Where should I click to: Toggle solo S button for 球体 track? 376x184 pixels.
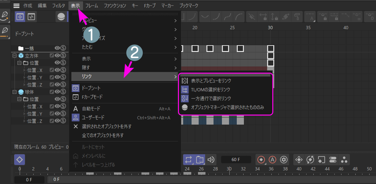tap(63, 92)
